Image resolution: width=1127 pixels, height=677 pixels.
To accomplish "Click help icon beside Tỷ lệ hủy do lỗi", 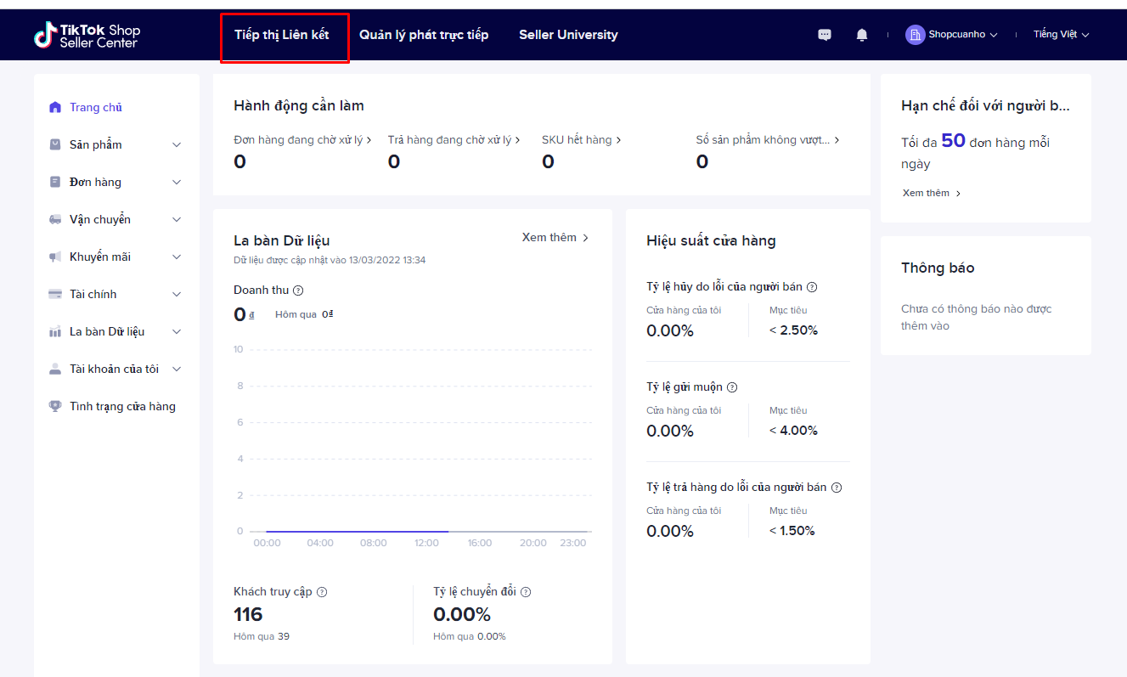I will click(812, 287).
